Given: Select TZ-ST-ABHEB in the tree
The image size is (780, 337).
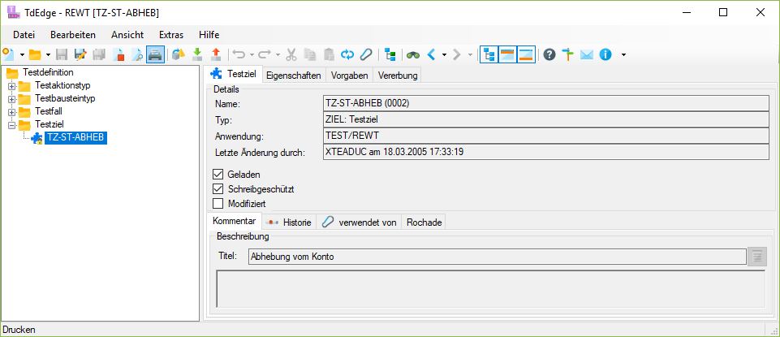Looking at the screenshot, I should pyautogui.click(x=75, y=138).
